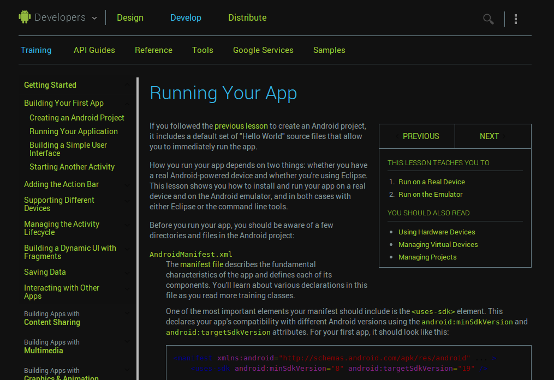Follow the previous lesson link
The width and height of the screenshot is (554, 380).
pos(241,126)
